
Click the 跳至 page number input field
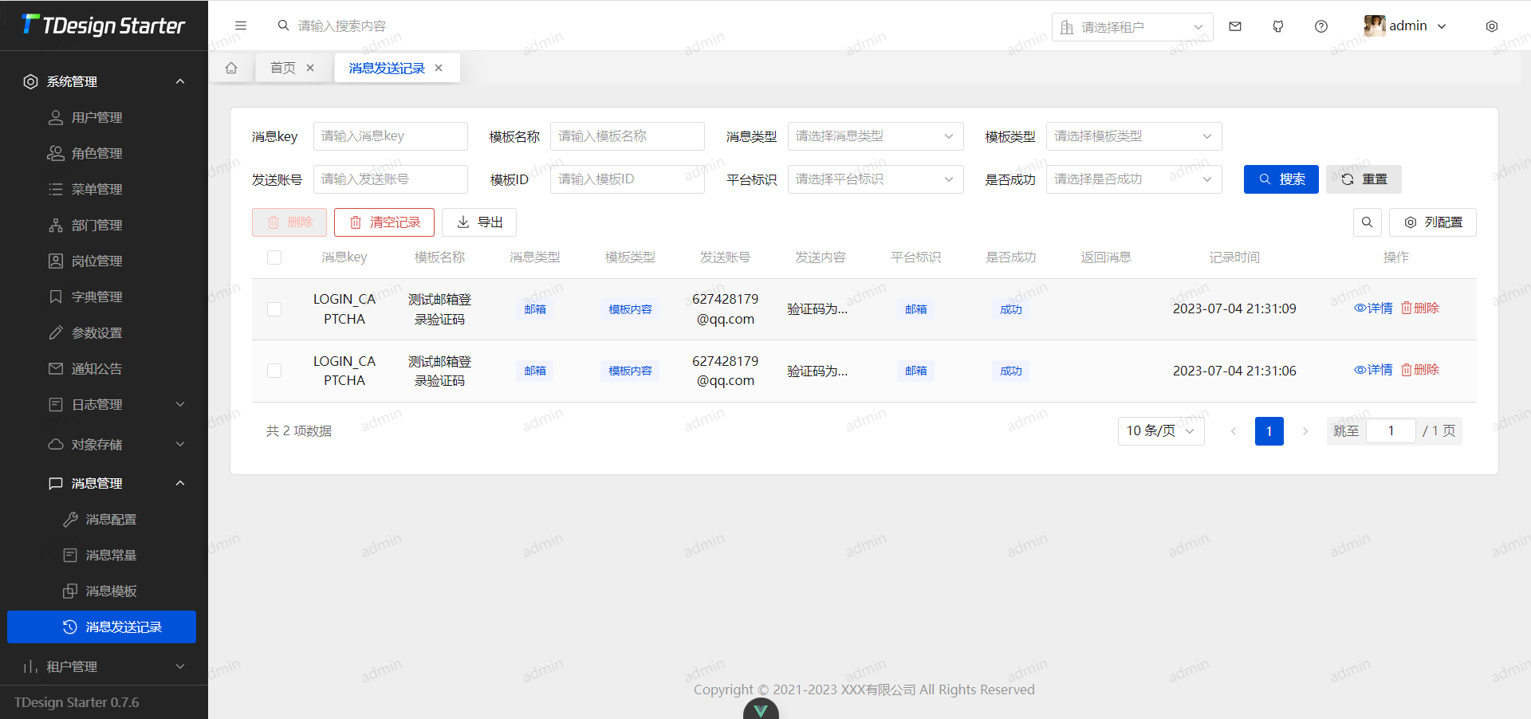click(x=1391, y=430)
